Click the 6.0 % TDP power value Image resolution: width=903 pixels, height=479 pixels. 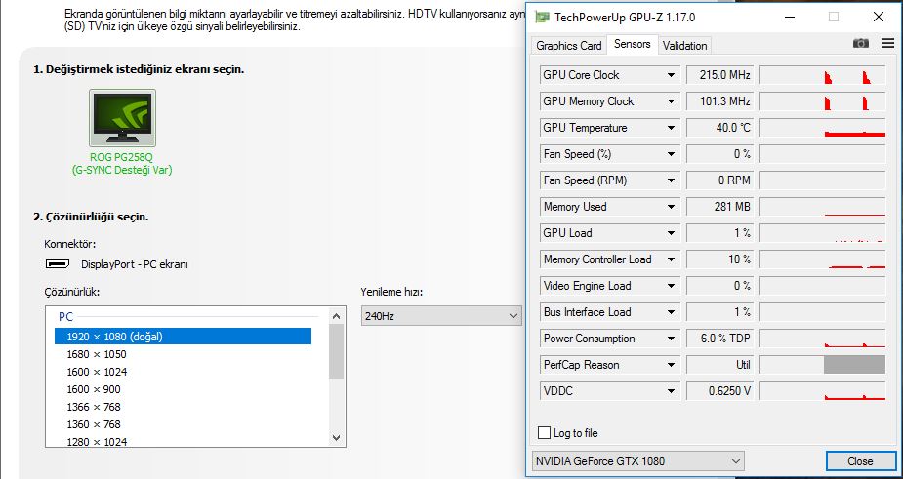(719, 339)
